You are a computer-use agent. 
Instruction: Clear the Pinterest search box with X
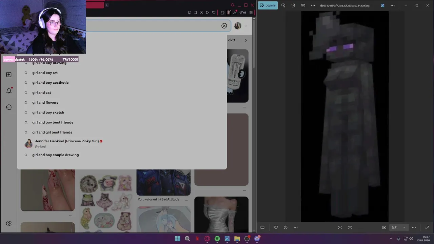tap(224, 26)
